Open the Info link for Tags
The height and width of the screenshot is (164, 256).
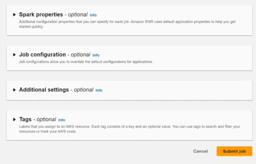point(62,120)
